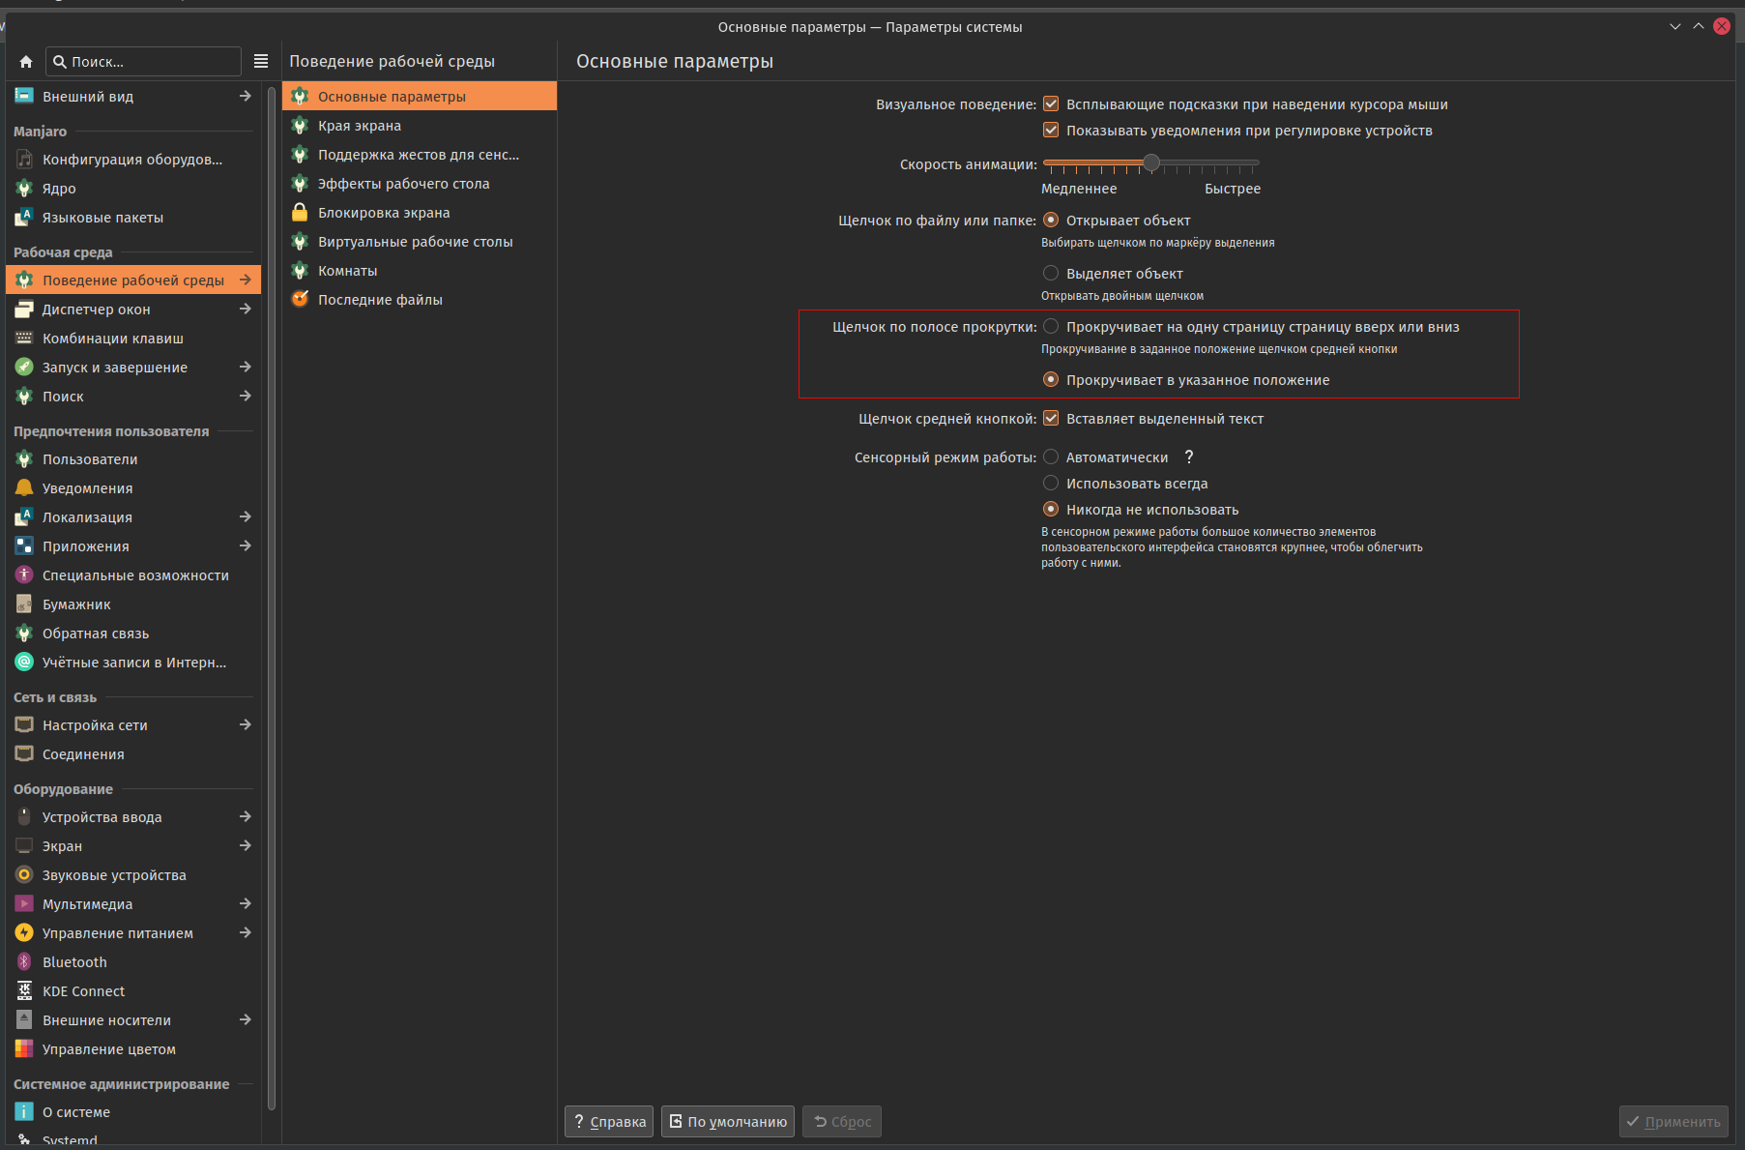Screen dimensions: 1745x1150
Task: Click the Bluetooth icon
Action: (24, 962)
